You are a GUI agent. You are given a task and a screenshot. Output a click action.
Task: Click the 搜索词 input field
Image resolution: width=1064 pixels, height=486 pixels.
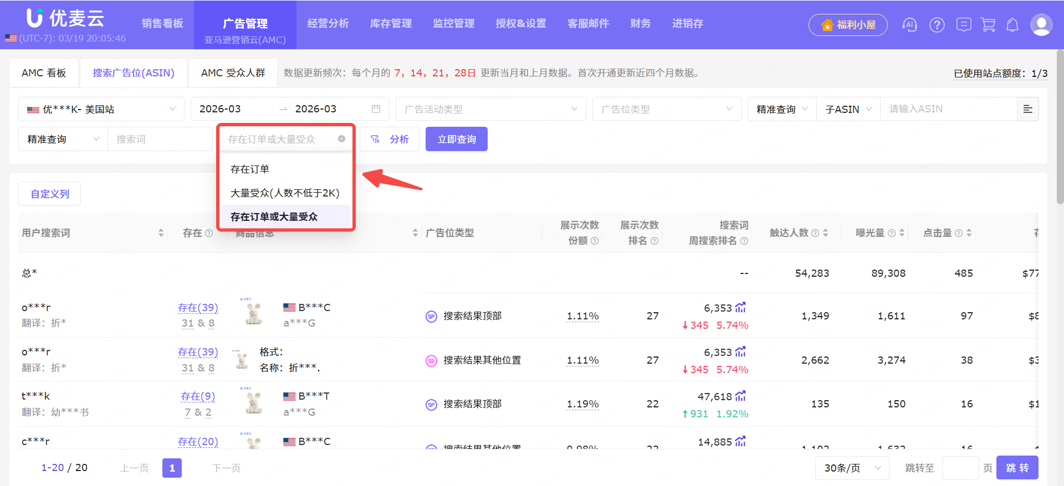[x=160, y=139]
